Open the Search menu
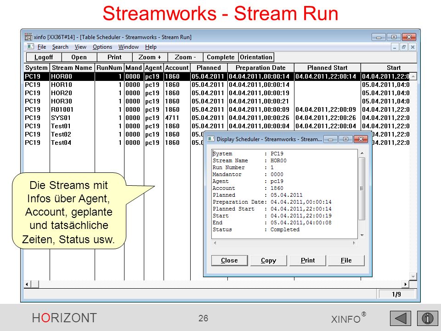 click(x=60, y=47)
